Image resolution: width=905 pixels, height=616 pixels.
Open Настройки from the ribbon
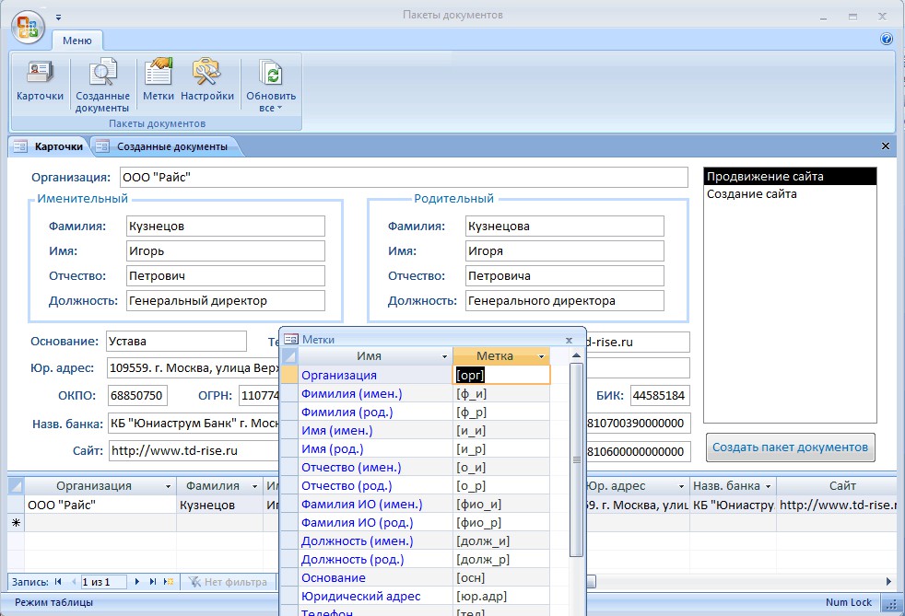point(207,81)
